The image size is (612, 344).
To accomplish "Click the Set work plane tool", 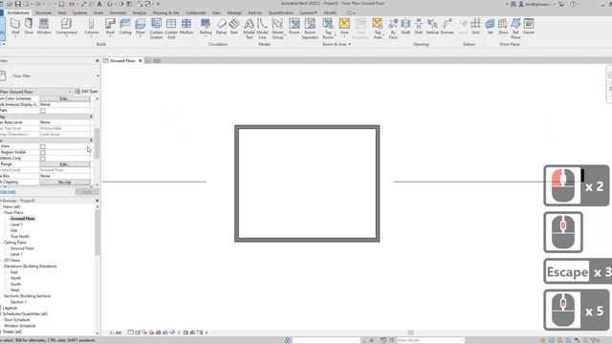I will pos(490,27).
